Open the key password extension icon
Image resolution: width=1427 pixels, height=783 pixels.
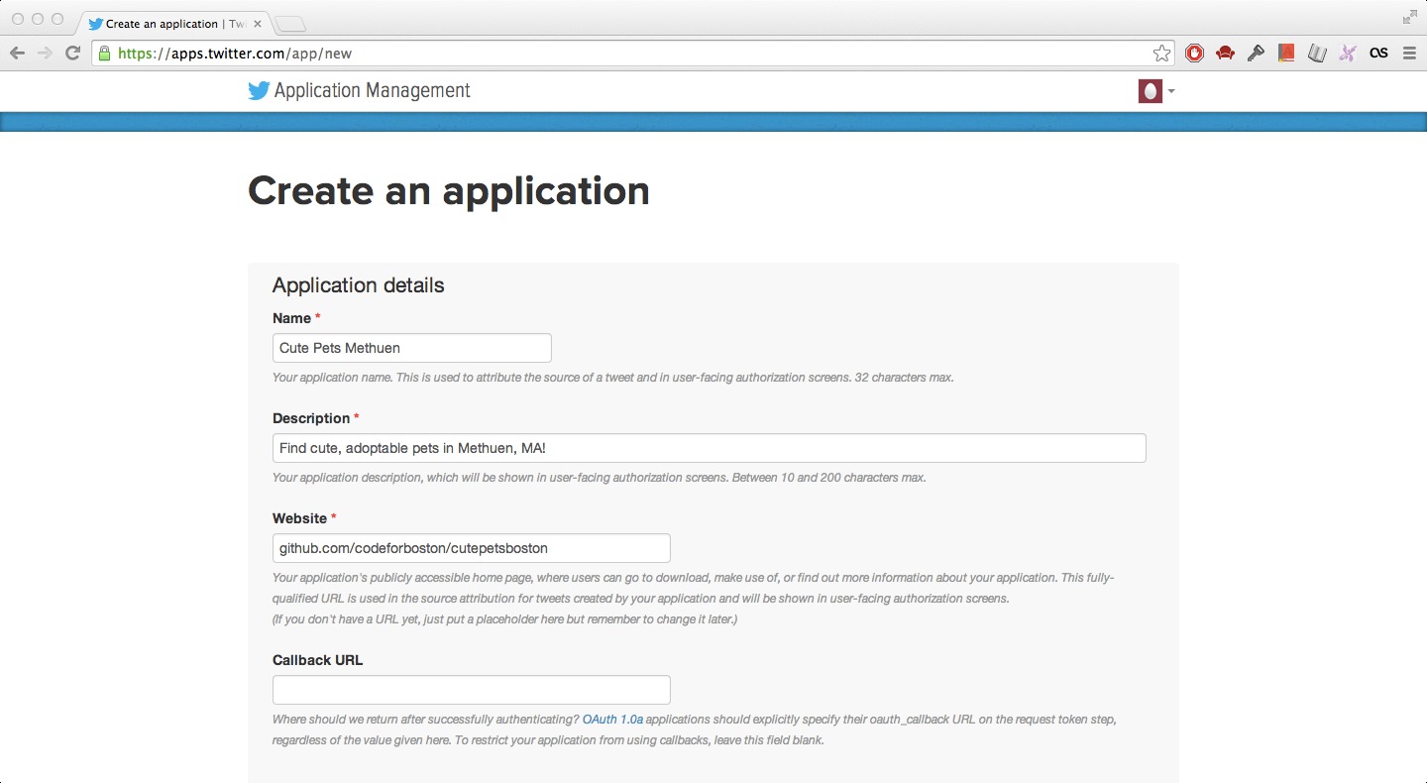pos(1256,54)
